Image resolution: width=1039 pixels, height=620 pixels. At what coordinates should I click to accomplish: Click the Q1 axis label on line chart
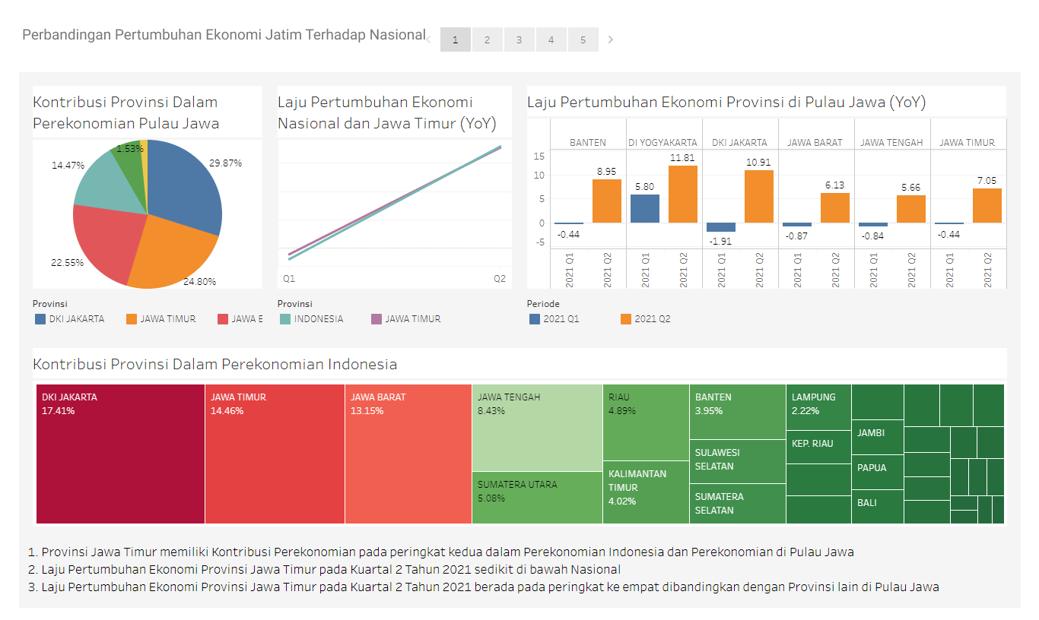[289, 279]
